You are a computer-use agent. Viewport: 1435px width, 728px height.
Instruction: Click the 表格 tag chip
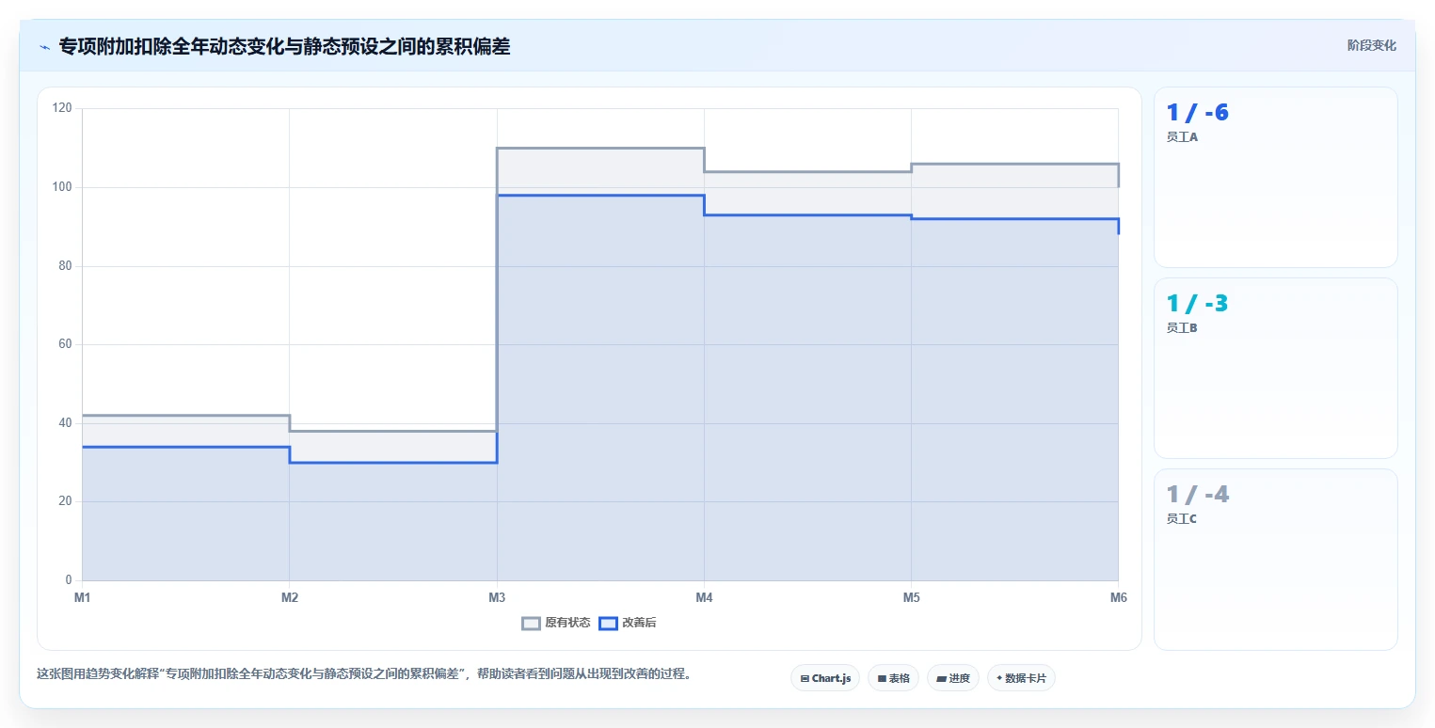coord(893,678)
